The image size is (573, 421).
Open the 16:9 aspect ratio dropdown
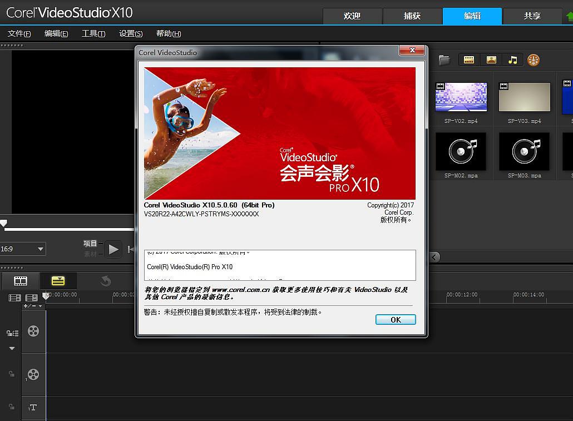point(23,249)
